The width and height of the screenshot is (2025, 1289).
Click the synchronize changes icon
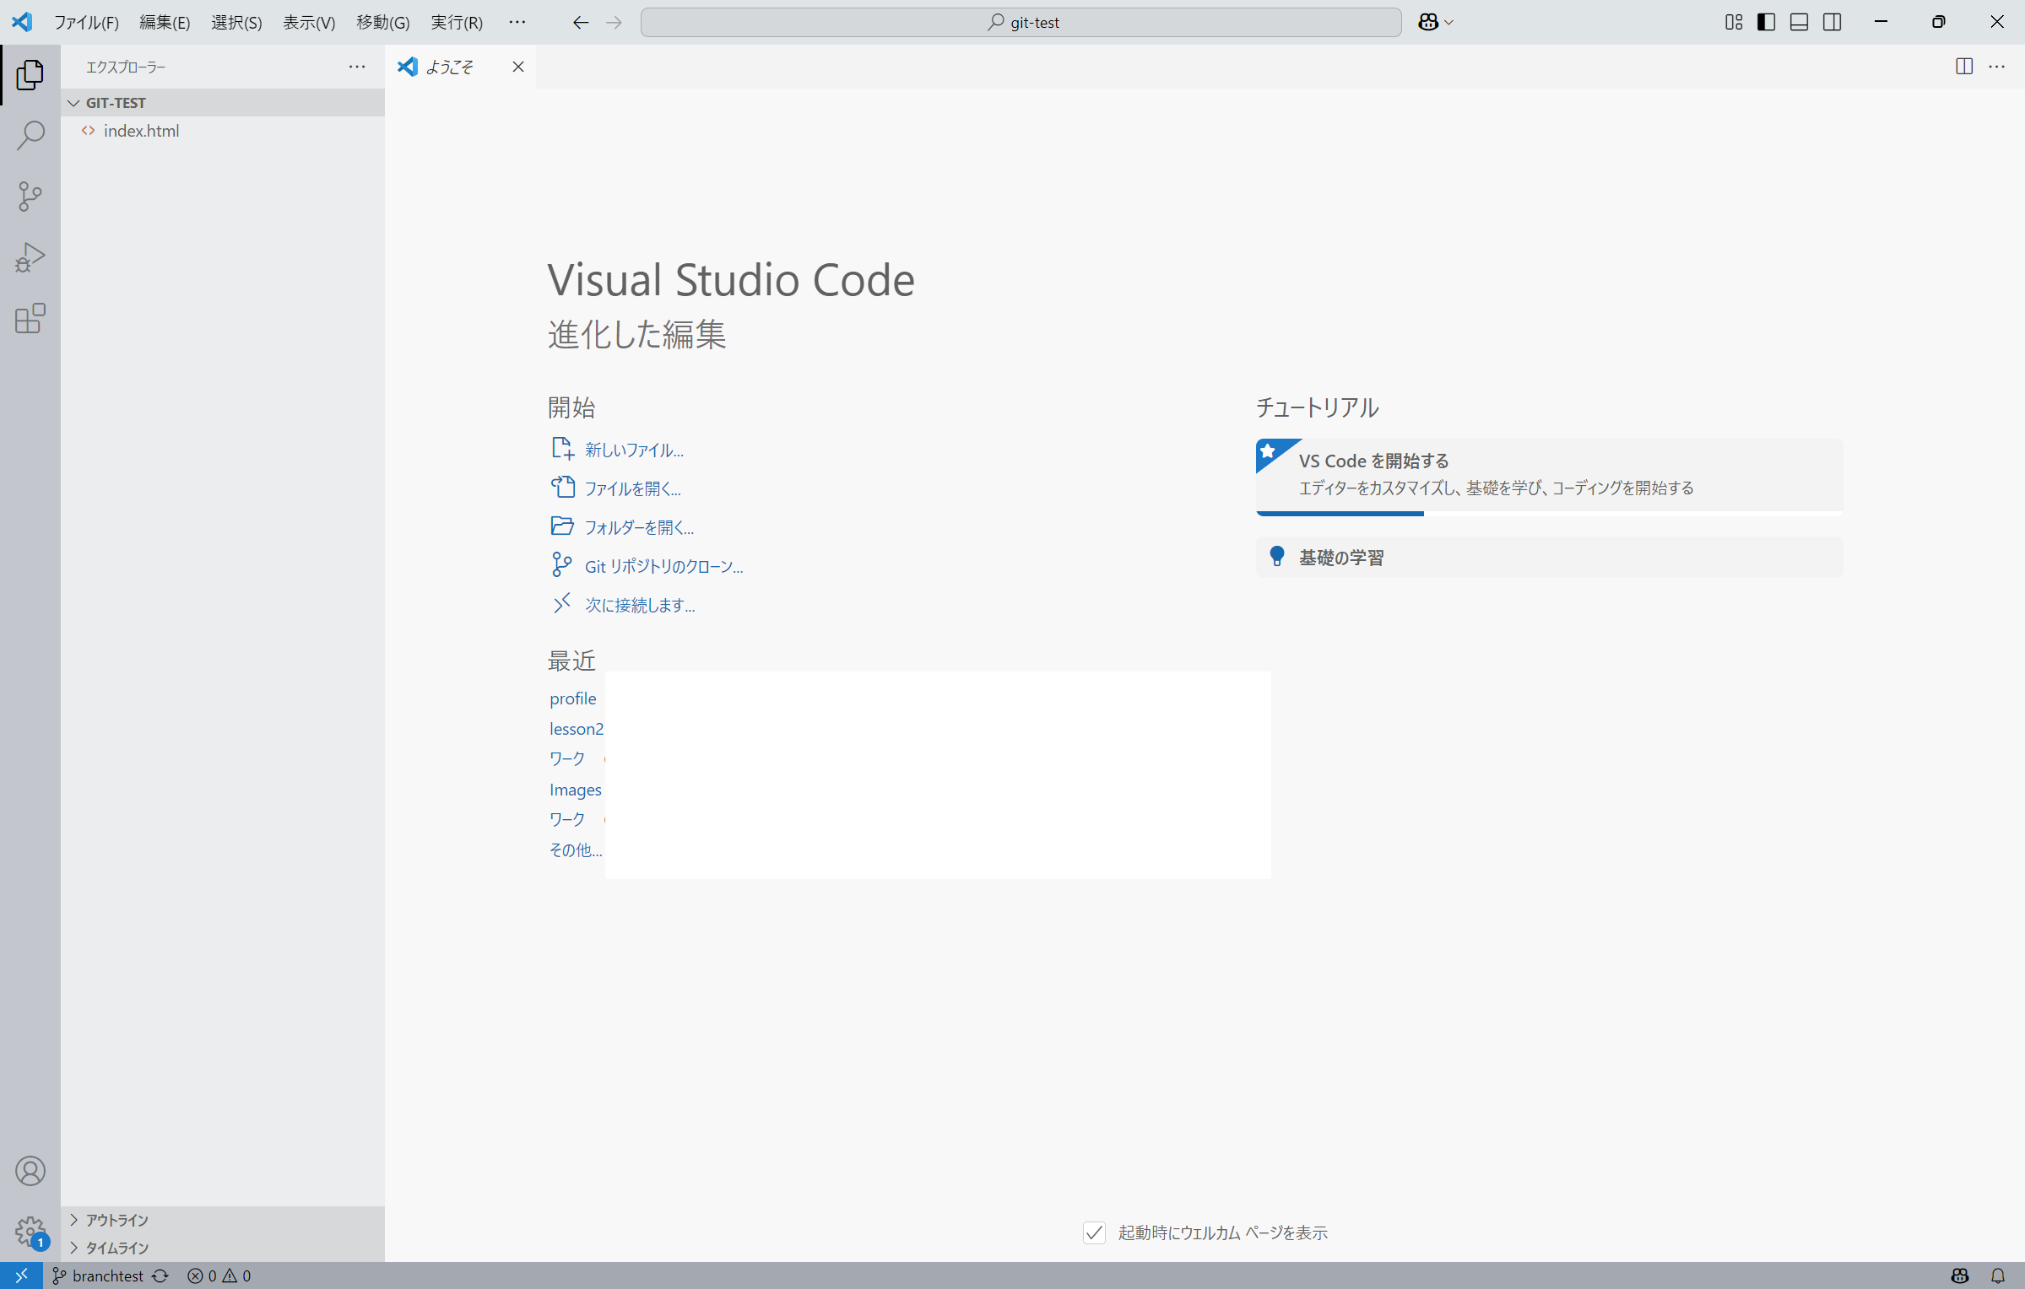coord(160,1276)
